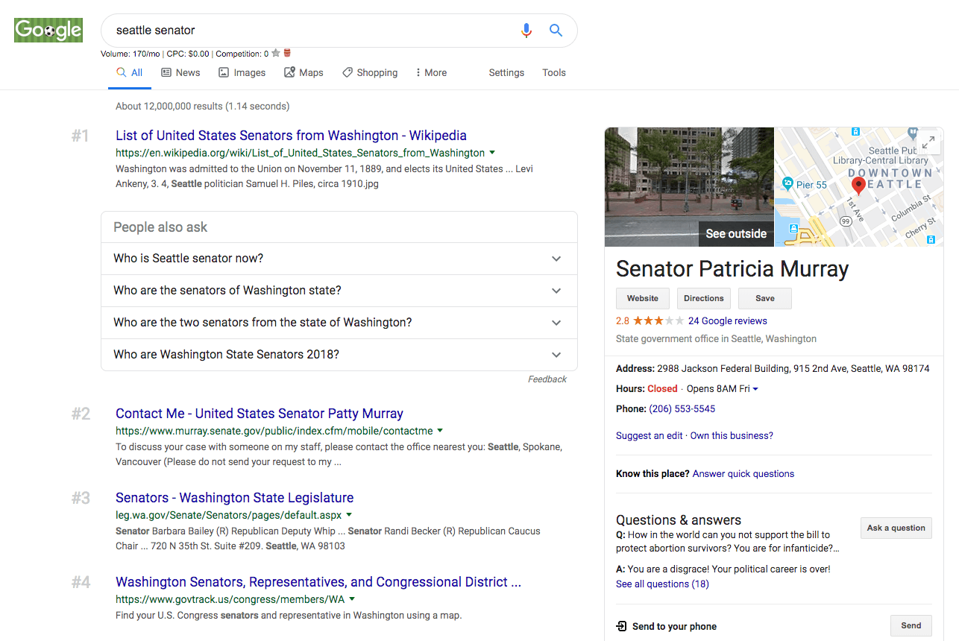The image size is (959, 641).
Task: Click the Directions button in knowledge panel
Action: (703, 298)
